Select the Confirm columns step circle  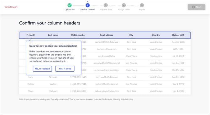point(87,5)
